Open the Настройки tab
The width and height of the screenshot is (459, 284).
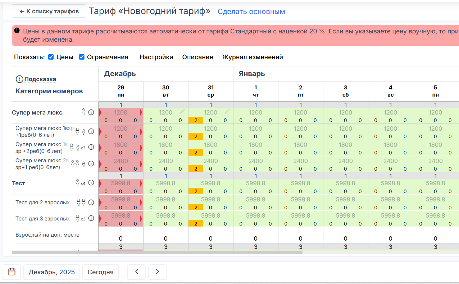[156, 57]
